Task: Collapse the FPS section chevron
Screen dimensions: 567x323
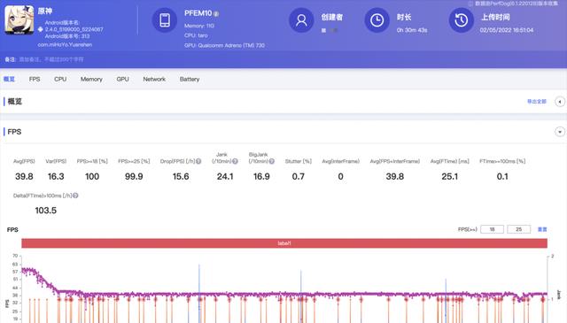Action: 560,132
